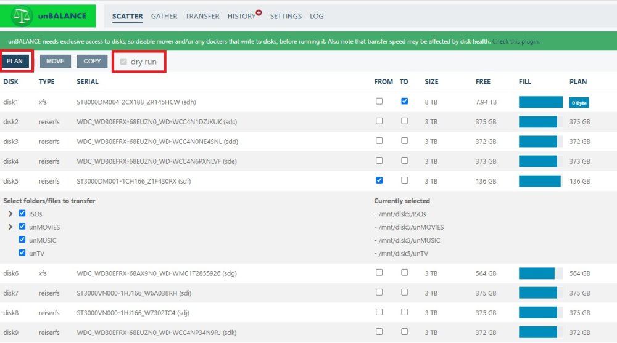
Task: Open the TRANSFER tab
Action: (x=202, y=16)
